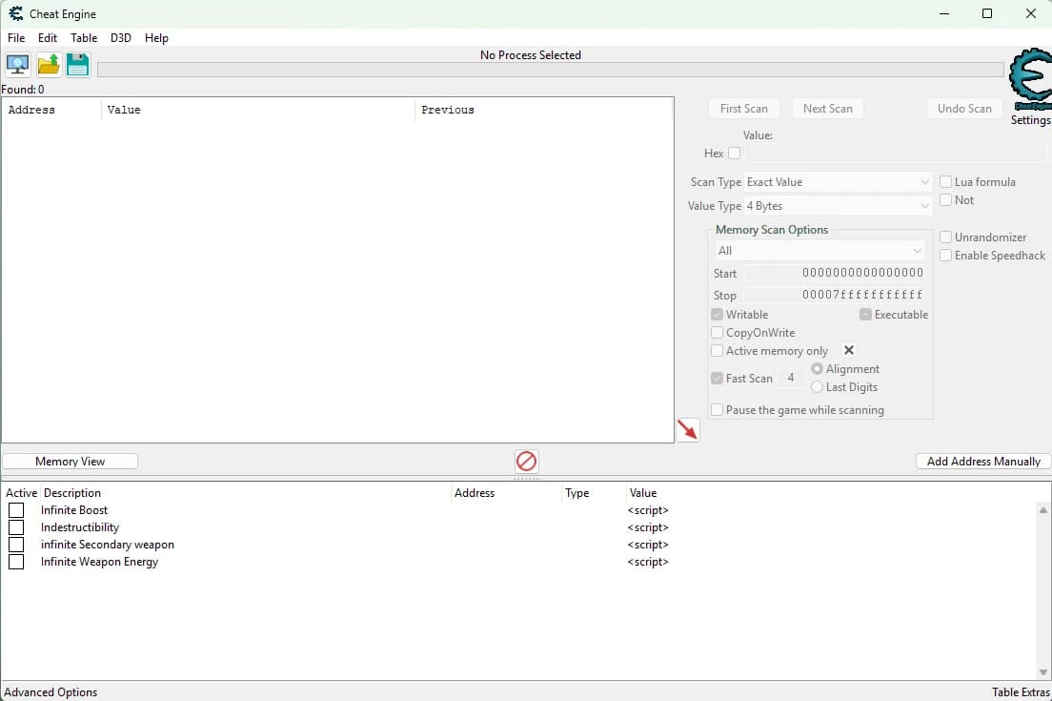Check Active memory only

(x=718, y=351)
